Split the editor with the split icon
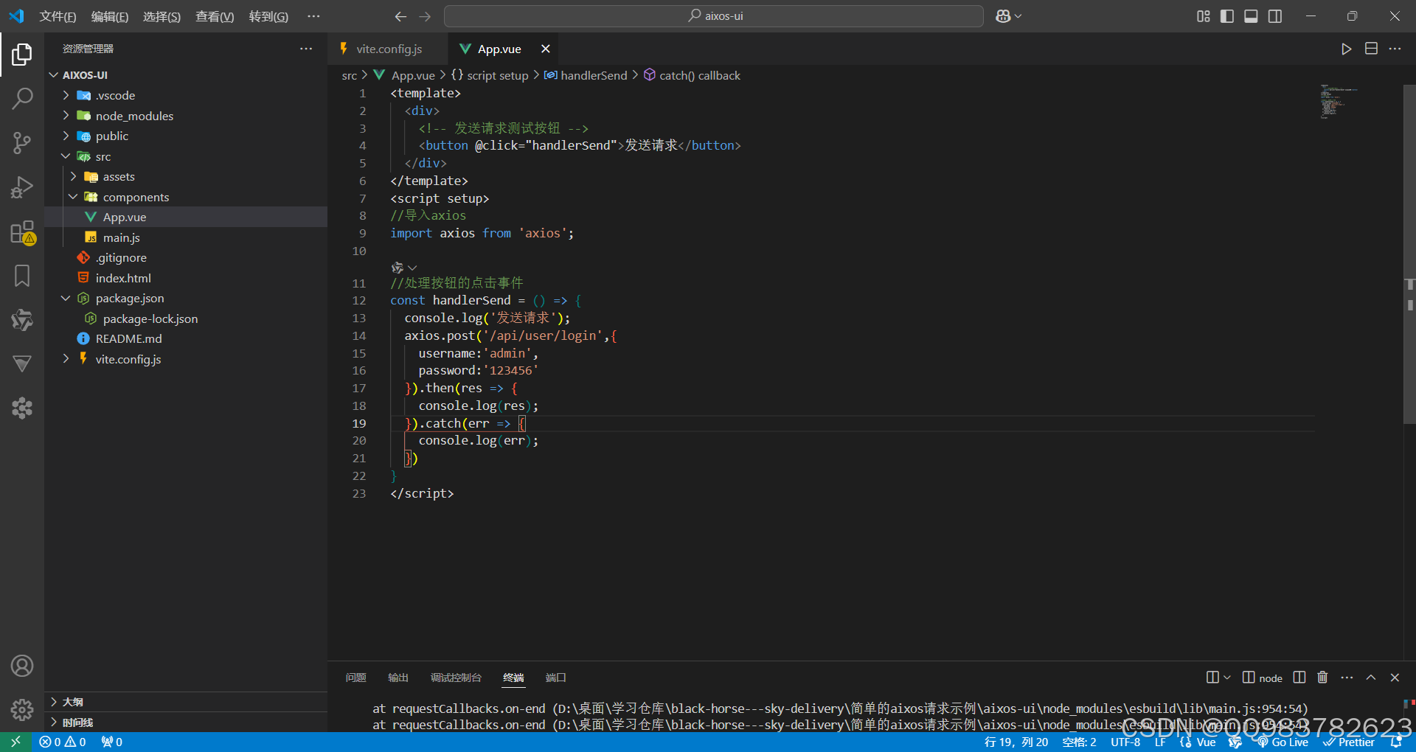 (1371, 49)
